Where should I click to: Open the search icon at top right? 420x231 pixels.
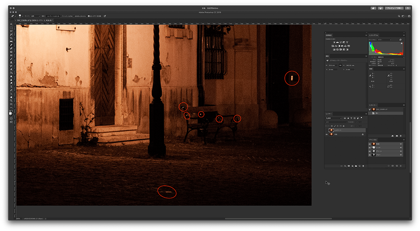[x=399, y=16]
